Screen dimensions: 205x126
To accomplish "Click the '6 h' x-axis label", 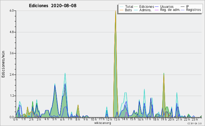I will (62, 119).
